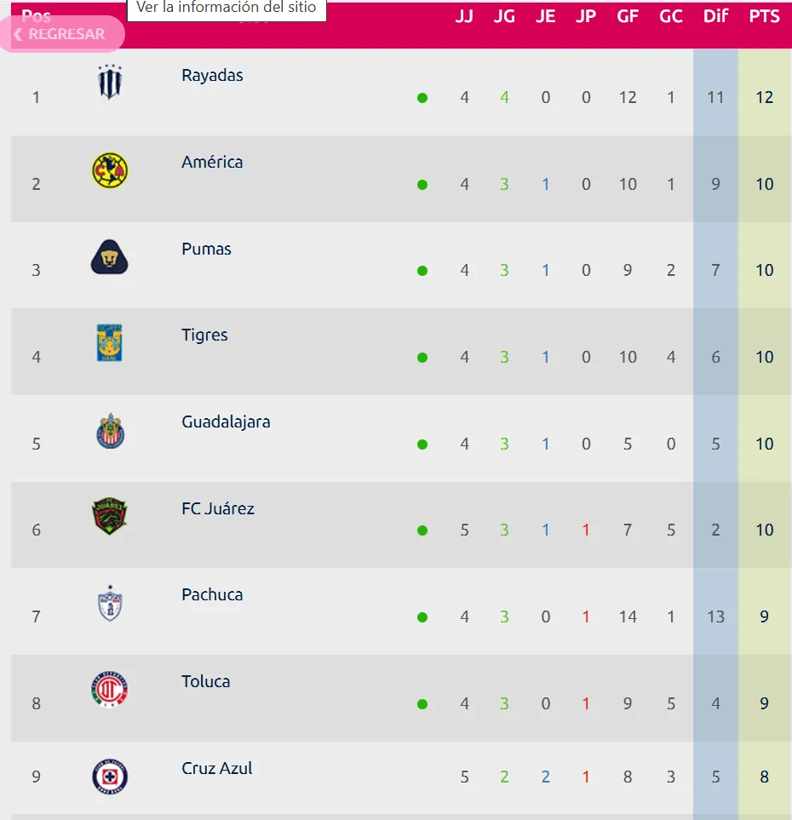The image size is (792, 820).
Task: Click the Tigres UANL crest
Action: [110, 343]
